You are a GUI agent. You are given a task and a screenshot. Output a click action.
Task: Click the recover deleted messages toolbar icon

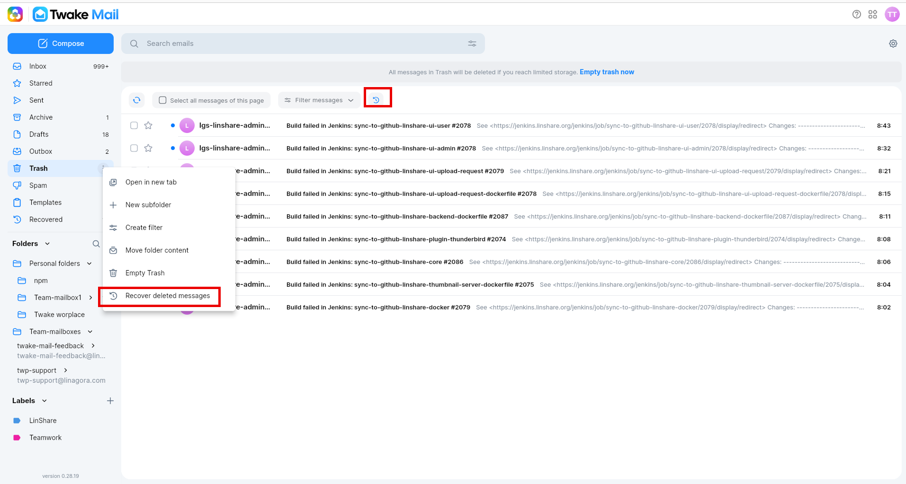pos(376,100)
